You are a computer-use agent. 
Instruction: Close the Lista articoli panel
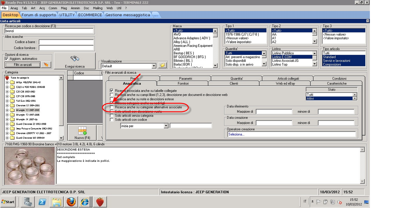[x=368, y=21]
